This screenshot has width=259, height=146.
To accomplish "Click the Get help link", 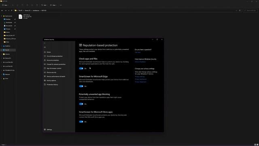I will coord(138,52).
